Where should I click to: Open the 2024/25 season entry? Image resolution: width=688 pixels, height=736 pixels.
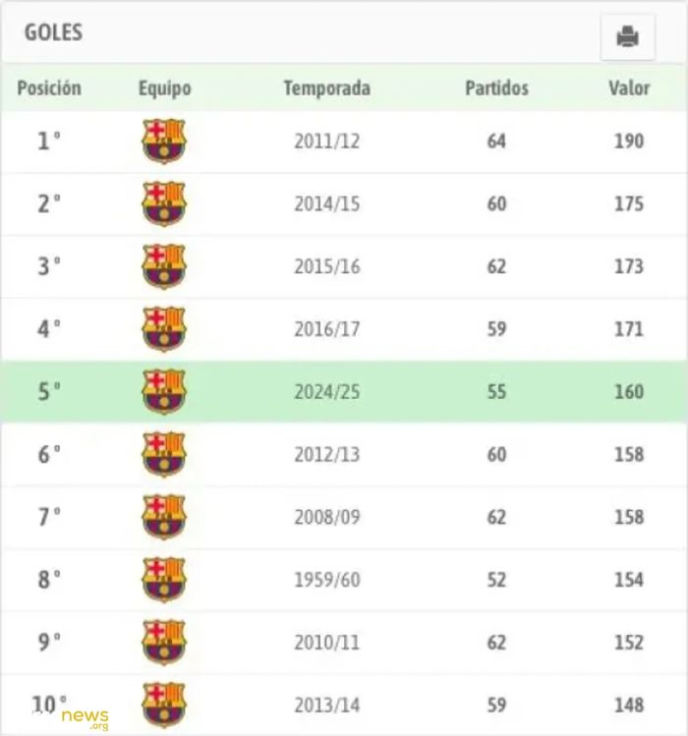tap(327, 392)
